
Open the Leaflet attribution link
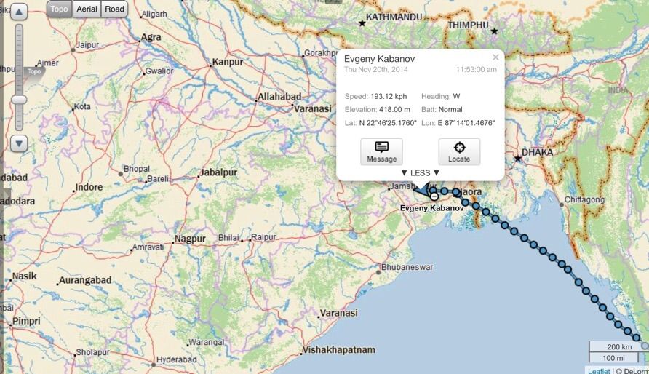[599, 370]
